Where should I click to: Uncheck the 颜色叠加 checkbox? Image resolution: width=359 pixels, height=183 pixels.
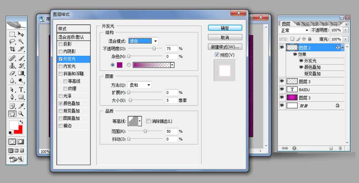(x=60, y=103)
